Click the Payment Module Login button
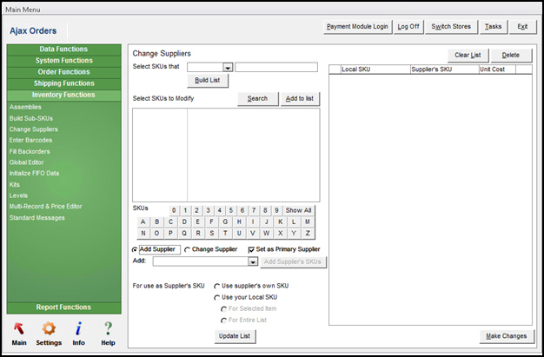 357,27
